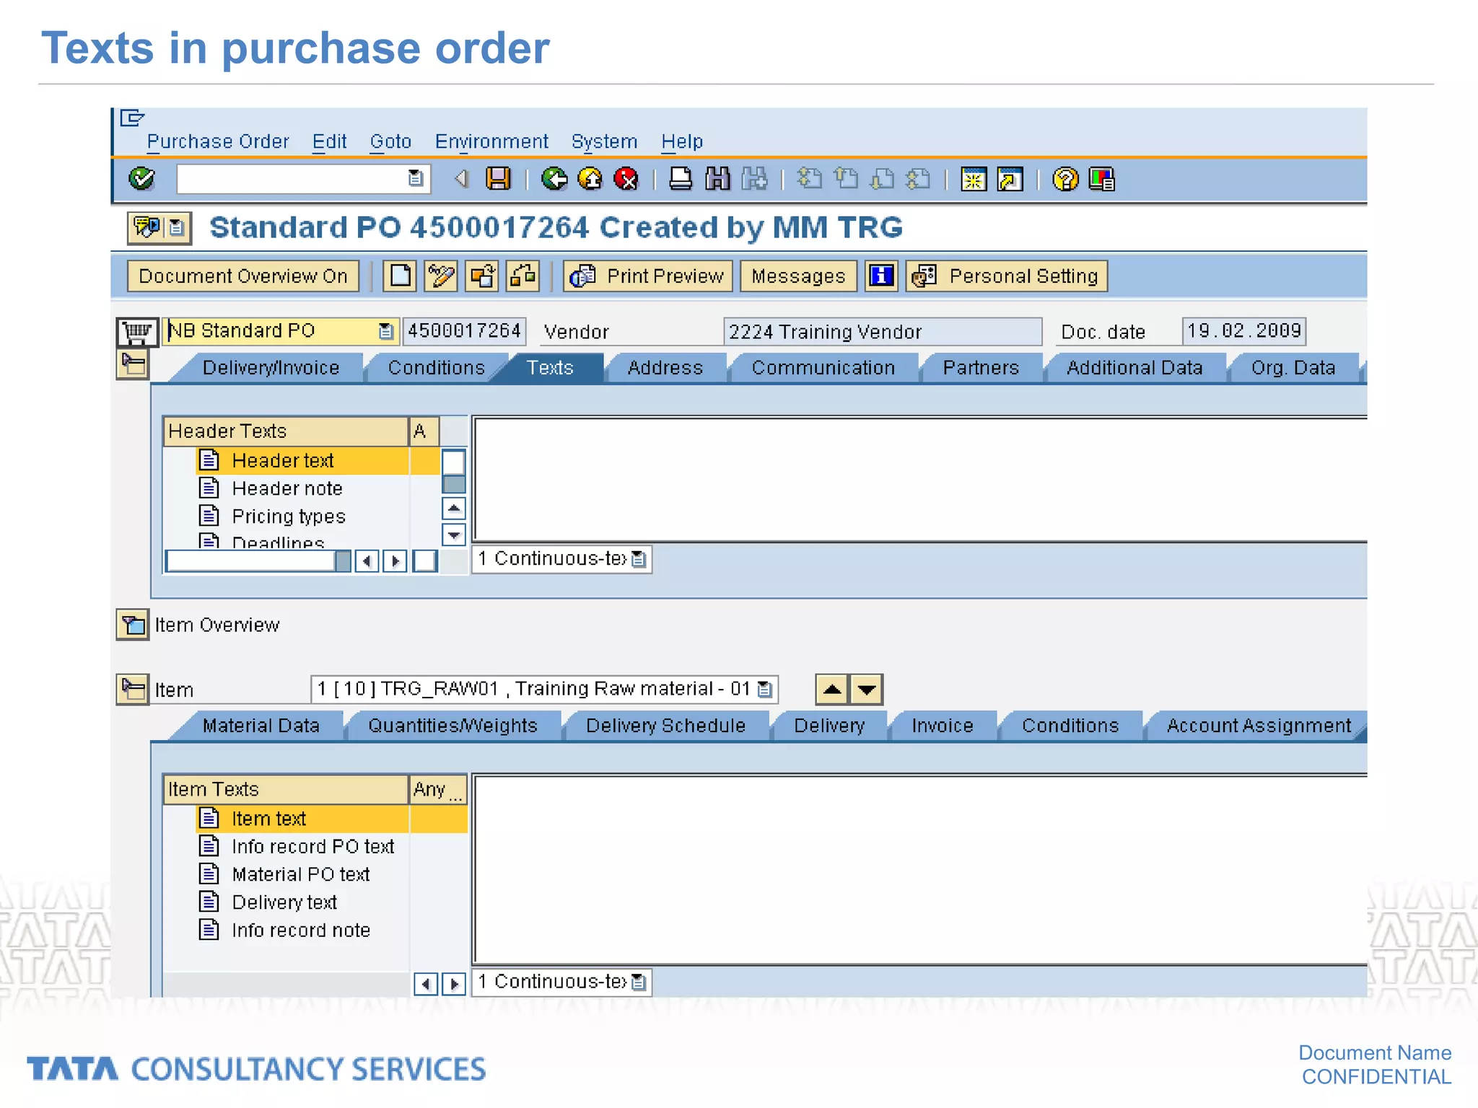This screenshot has height=1108, width=1478.
Task: Switch to the Delivery/Invoice tab
Action: (271, 368)
